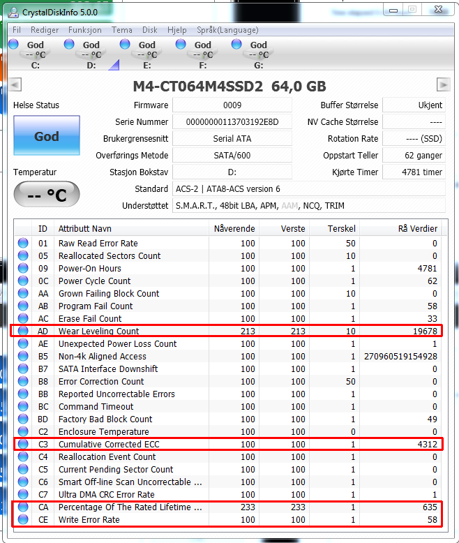
Task: Click the Stasjon Bokstav D: field
Action: click(232, 172)
